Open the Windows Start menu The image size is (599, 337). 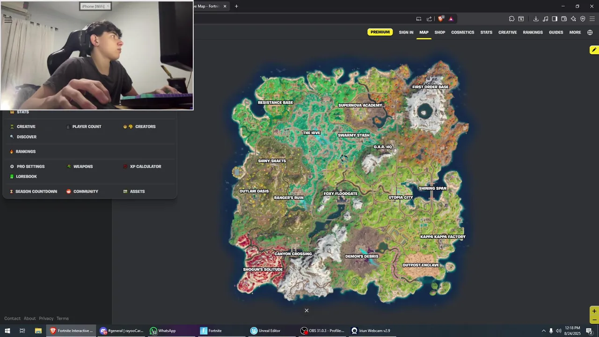click(7, 331)
